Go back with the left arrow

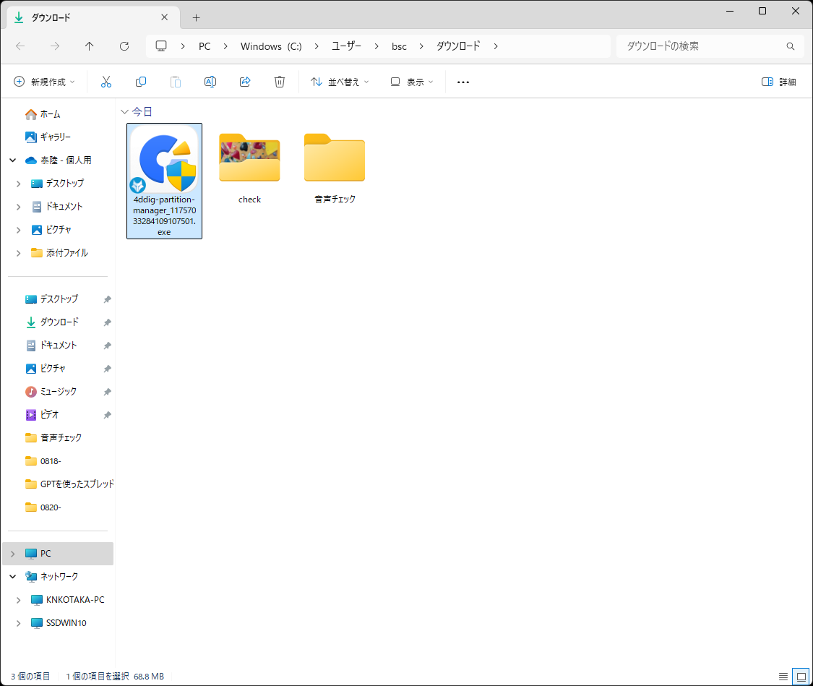tap(20, 46)
